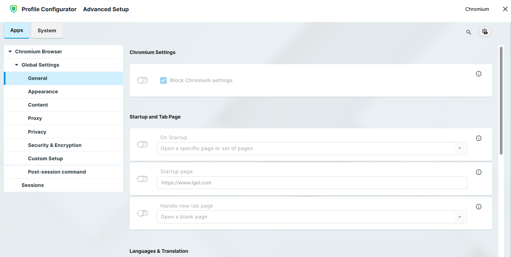
Task: Uncheck the Block Chromium settings checkbox
Action: tap(163, 81)
